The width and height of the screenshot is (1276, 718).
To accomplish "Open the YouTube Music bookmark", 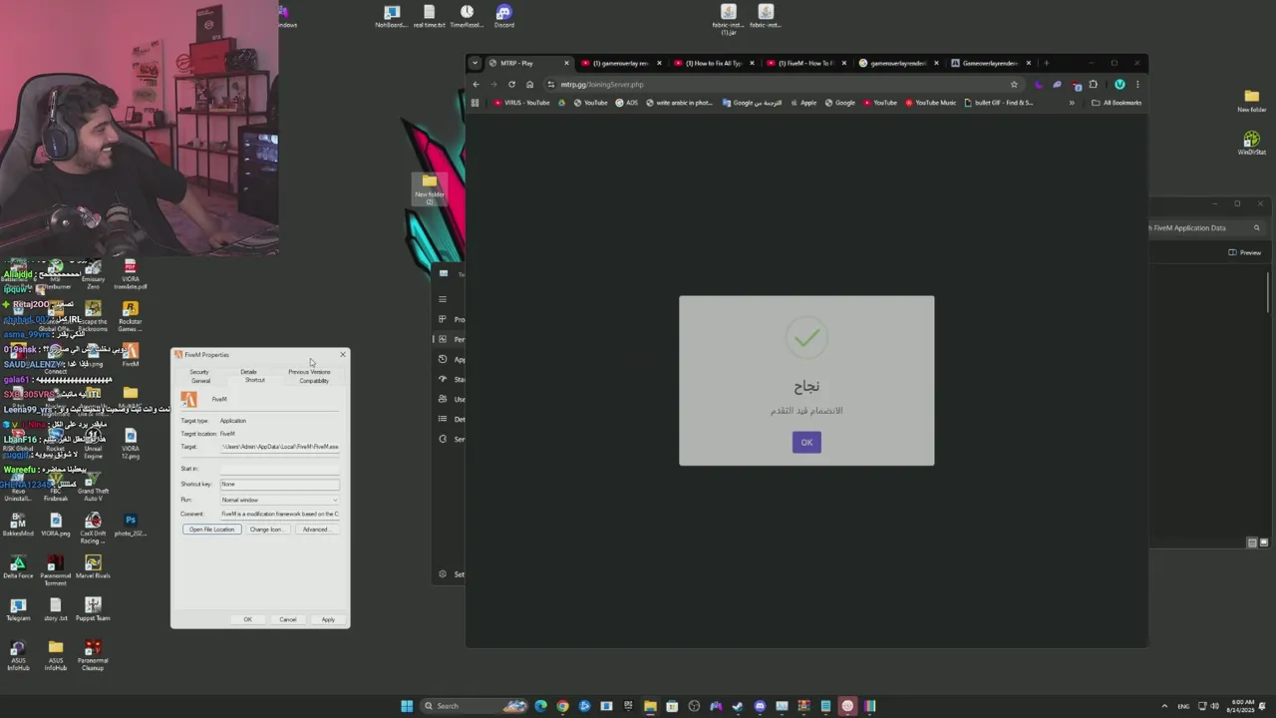I will 931,103.
